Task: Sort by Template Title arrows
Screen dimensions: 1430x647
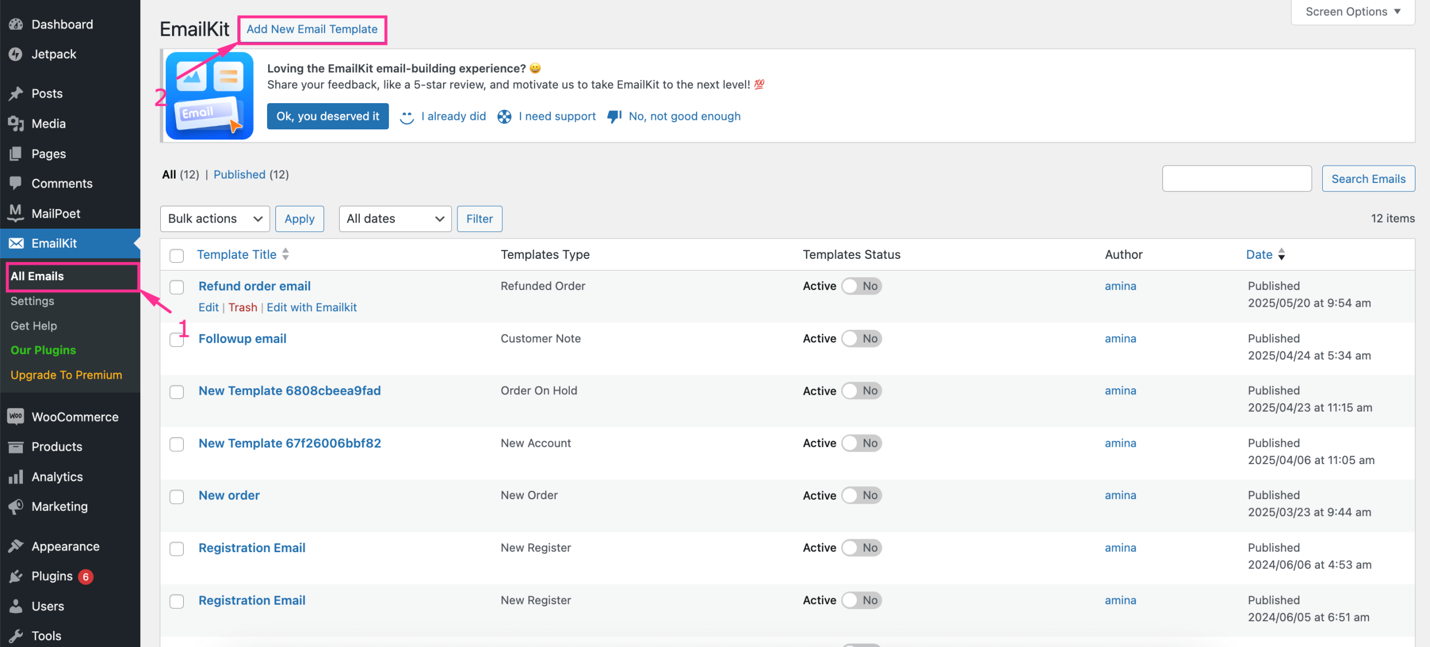Action: (285, 254)
